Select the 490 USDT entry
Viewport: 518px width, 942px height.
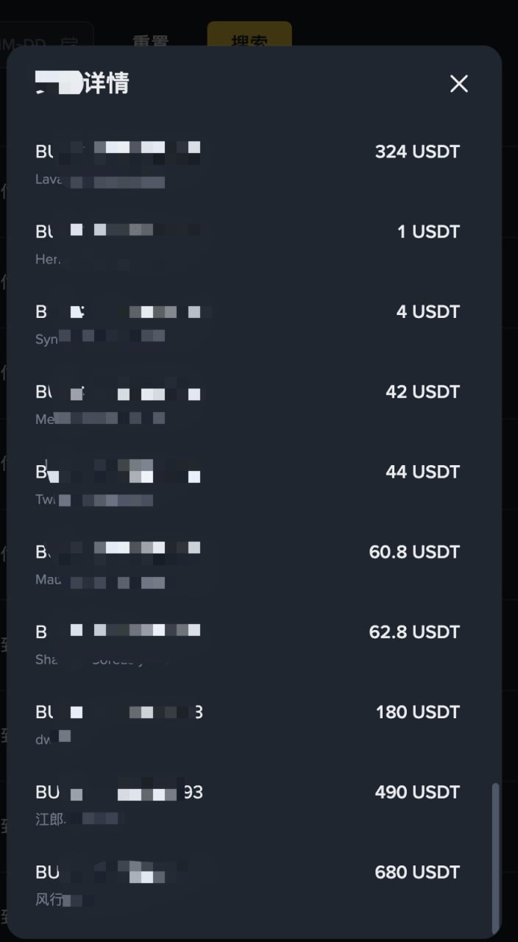tap(247, 807)
